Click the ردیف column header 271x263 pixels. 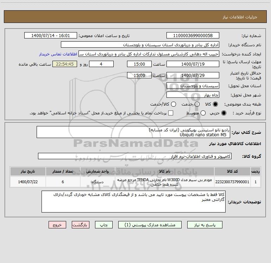coord(256,171)
